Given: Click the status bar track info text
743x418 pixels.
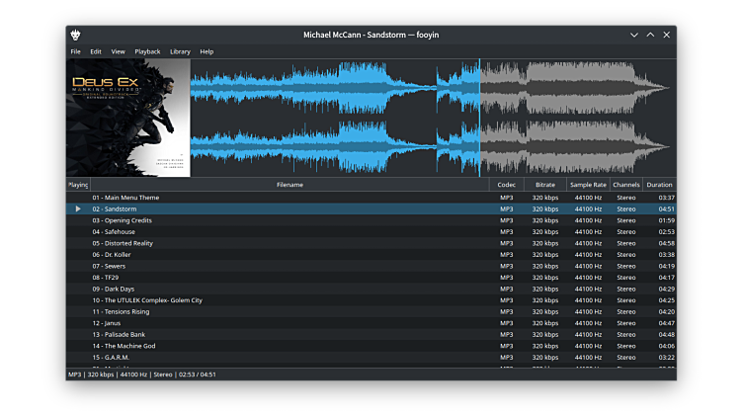Looking at the screenshot, I should coord(141,375).
